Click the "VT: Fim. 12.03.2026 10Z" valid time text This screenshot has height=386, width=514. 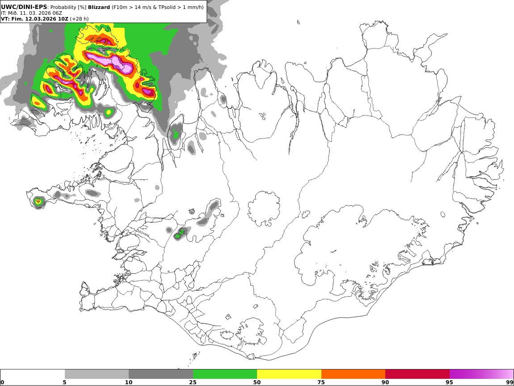coord(34,19)
